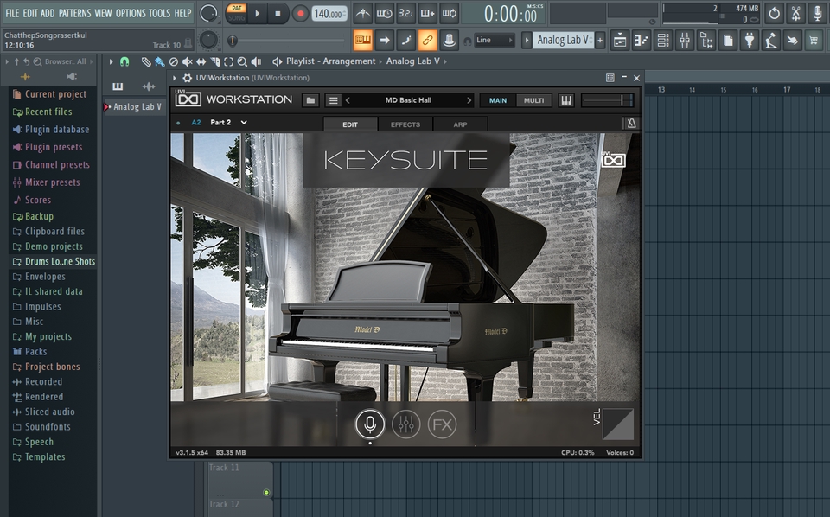This screenshot has height=517, width=830.
Task: Click the red Record button
Action: [x=300, y=14]
